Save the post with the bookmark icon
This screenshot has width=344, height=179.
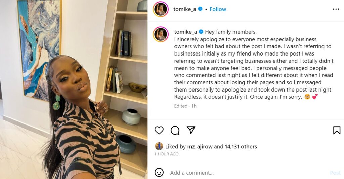click(337, 130)
